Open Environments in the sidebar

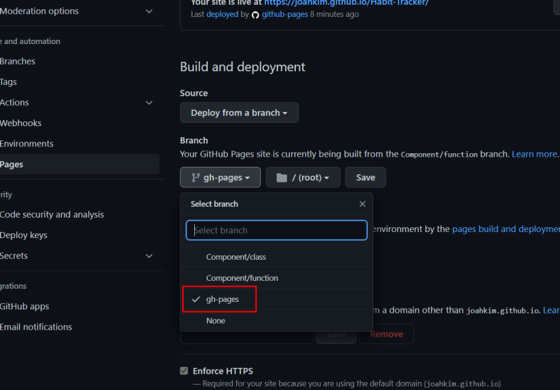(x=26, y=144)
